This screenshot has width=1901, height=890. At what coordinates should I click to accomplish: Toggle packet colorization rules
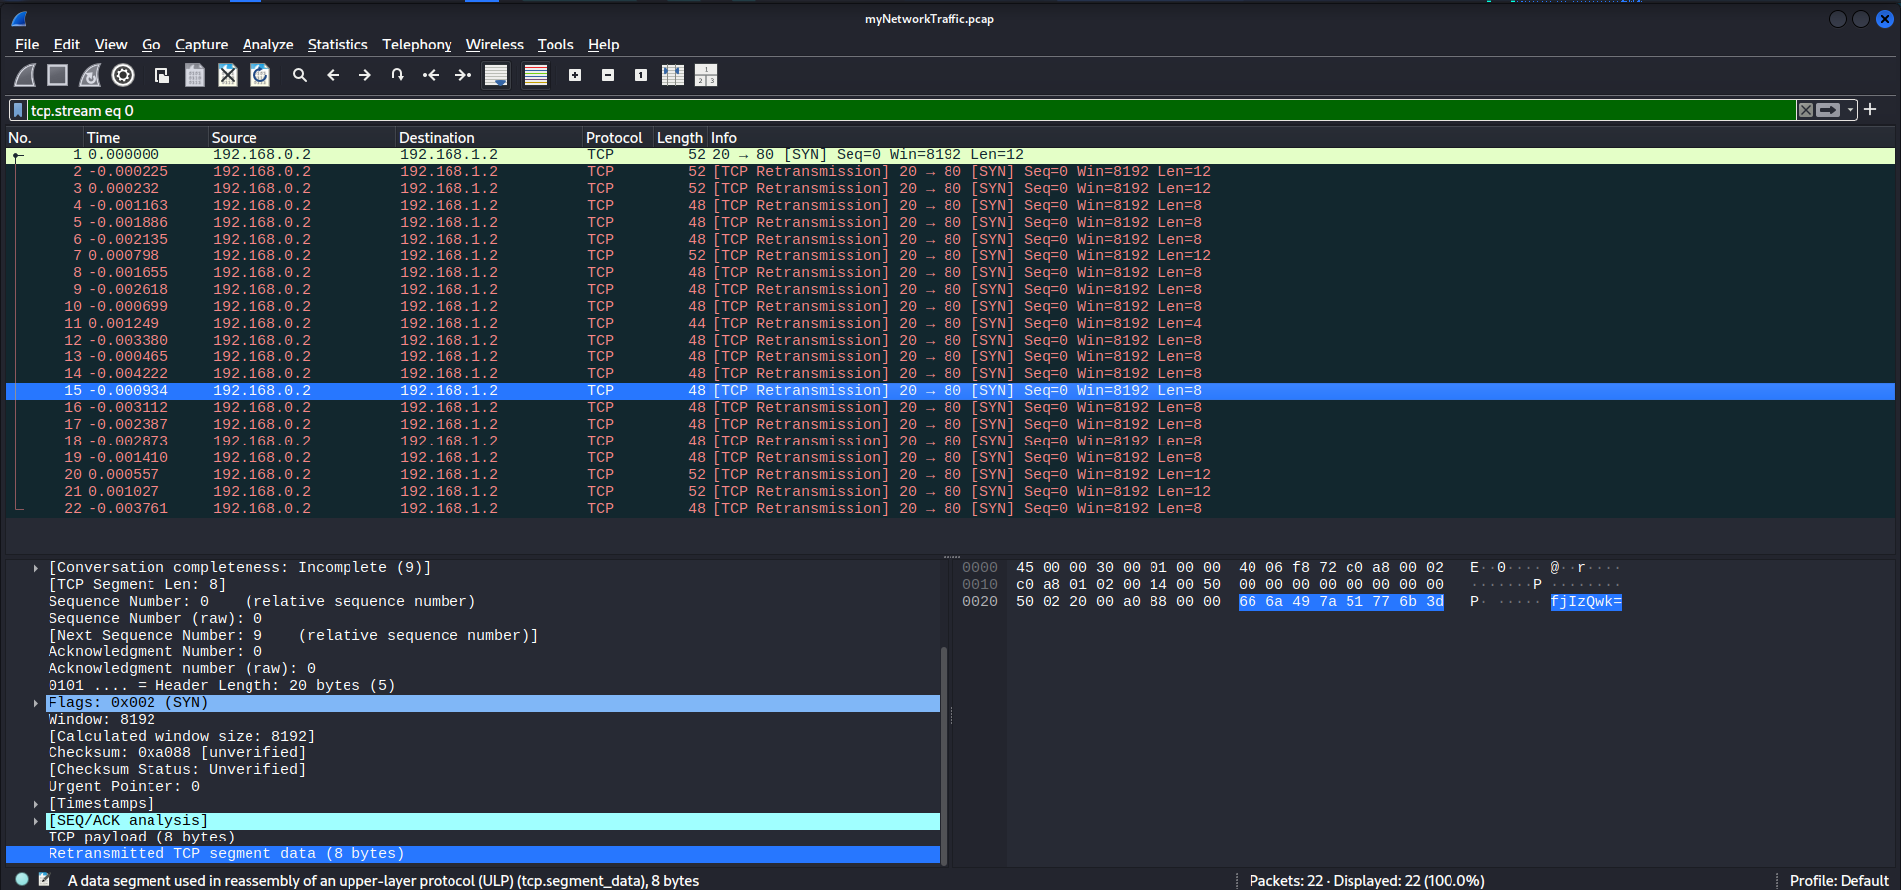(x=536, y=75)
